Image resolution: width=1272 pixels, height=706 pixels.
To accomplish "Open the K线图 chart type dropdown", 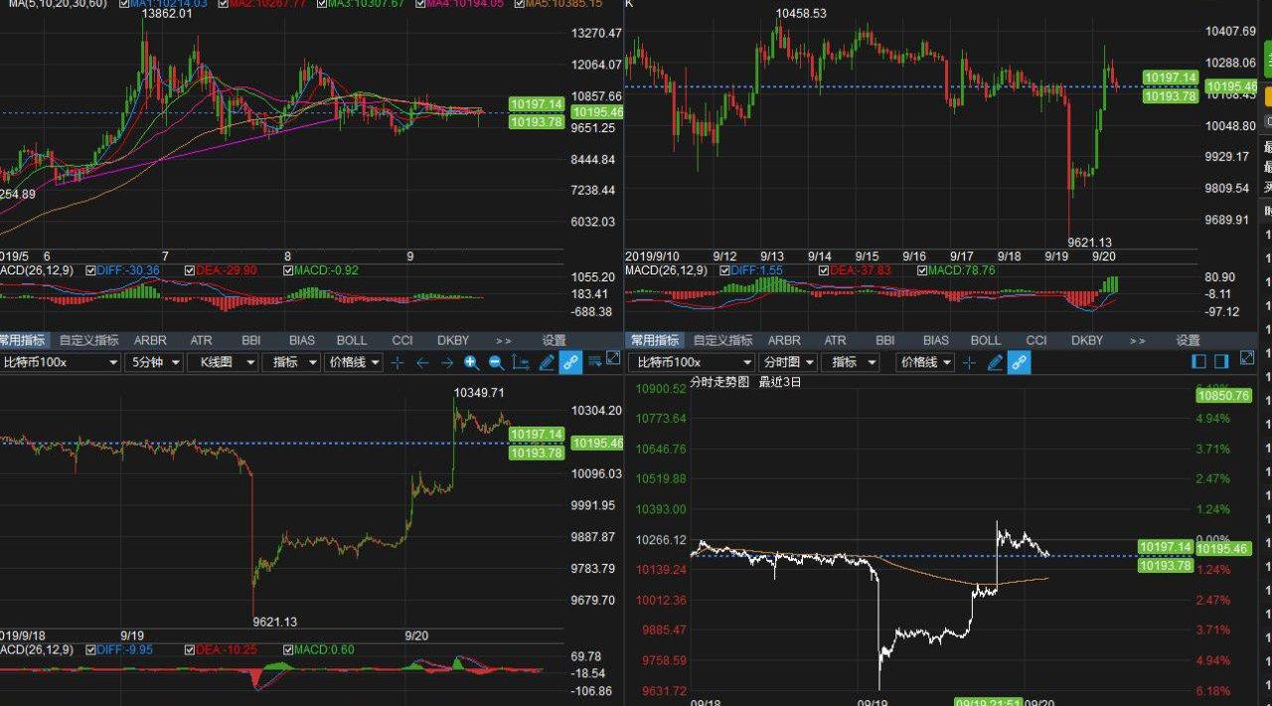I will pos(225,363).
